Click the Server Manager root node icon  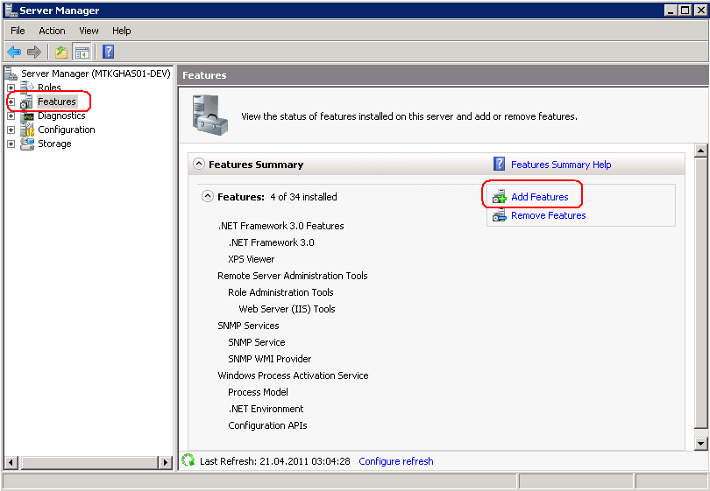[x=11, y=74]
